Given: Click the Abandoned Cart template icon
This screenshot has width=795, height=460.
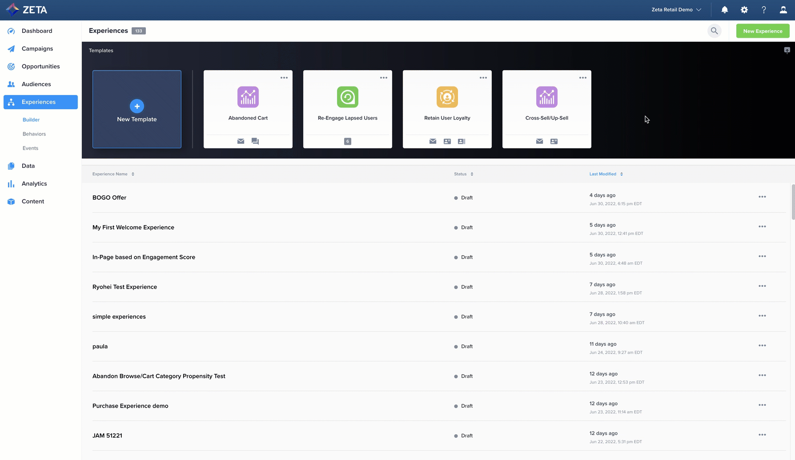Looking at the screenshot, I should coord(248,97).
